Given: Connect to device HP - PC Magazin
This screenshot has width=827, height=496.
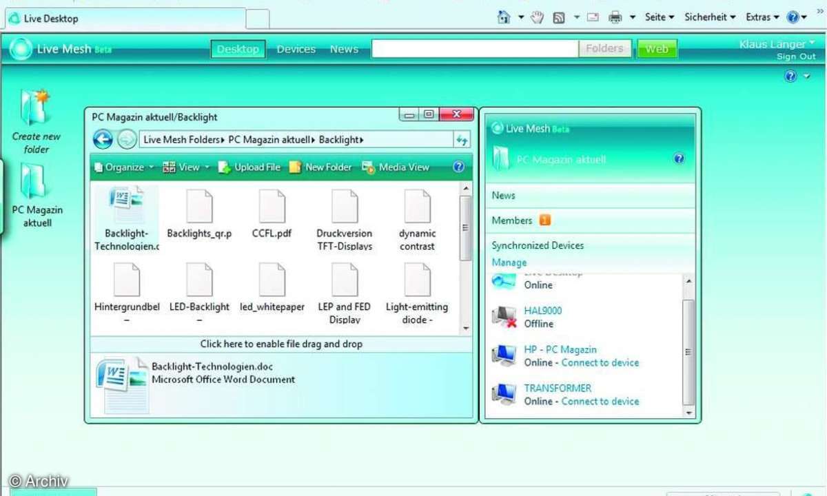Looking at the screenshot, I should pos(600,362).
